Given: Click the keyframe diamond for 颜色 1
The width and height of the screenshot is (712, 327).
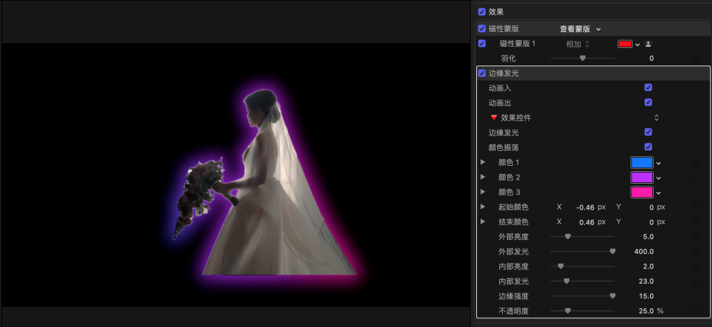Looking at the screenshot, I should 696,162.
